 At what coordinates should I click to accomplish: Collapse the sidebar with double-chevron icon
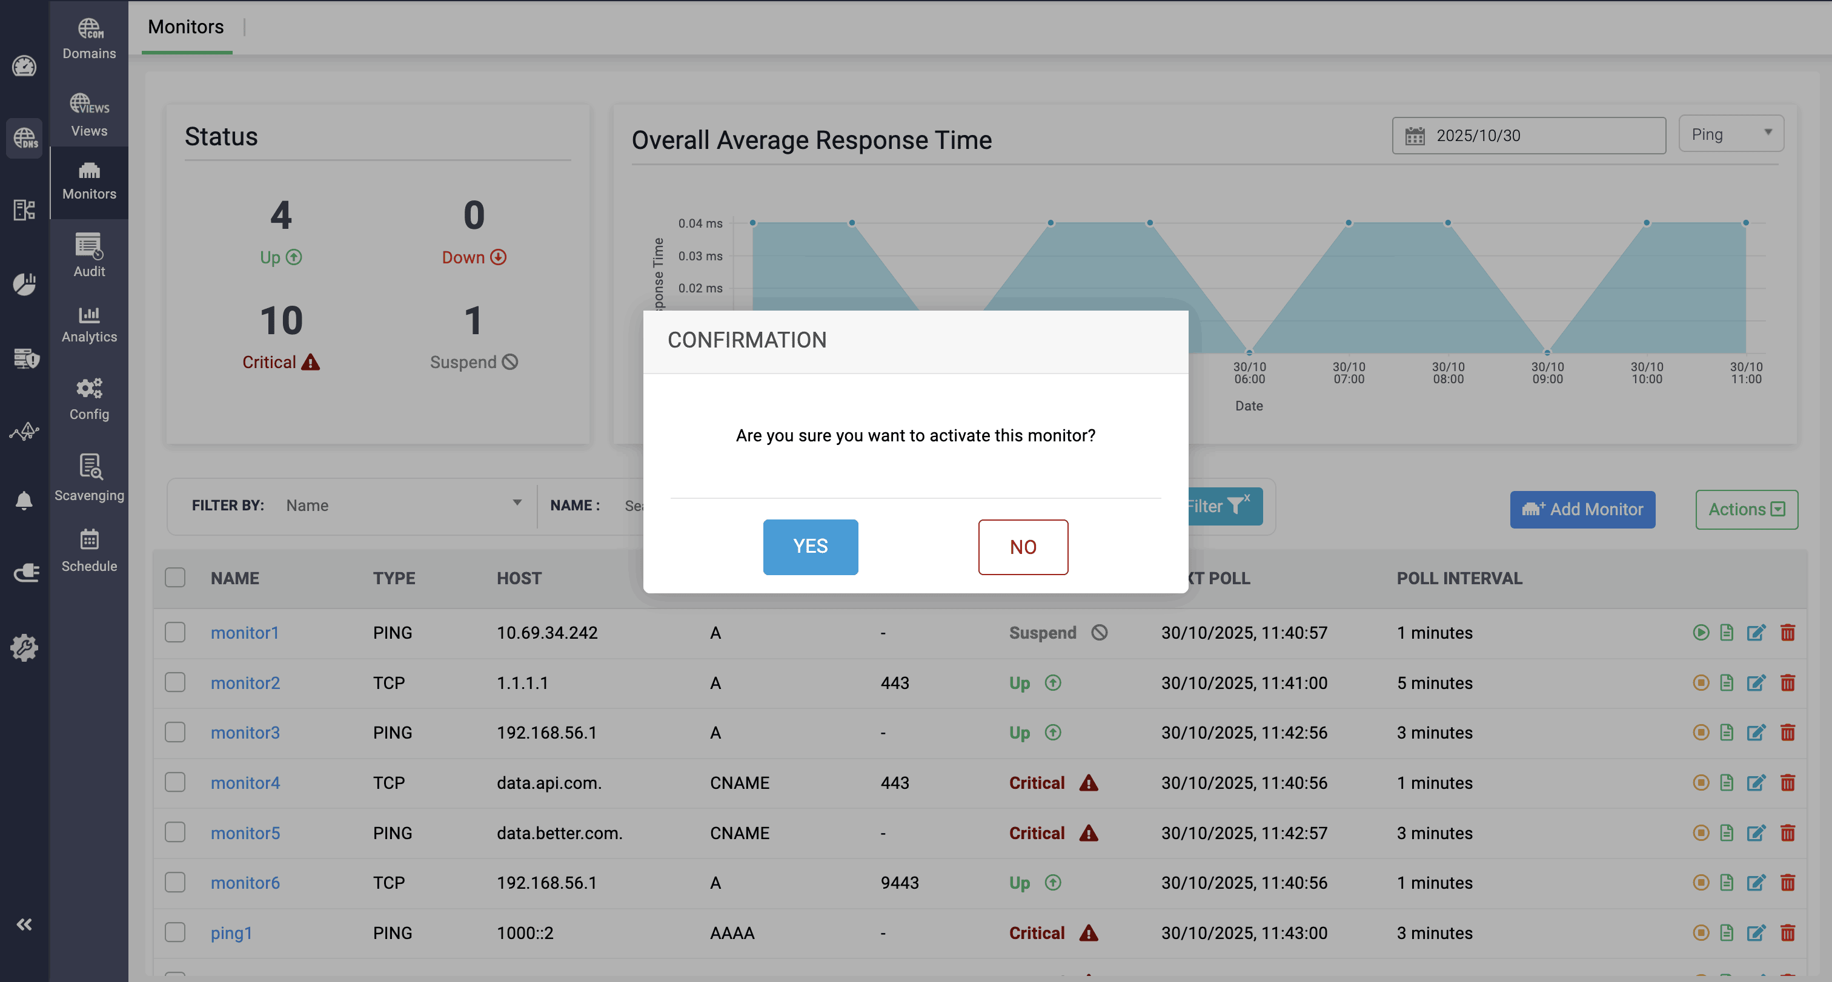tap(24, 924)
